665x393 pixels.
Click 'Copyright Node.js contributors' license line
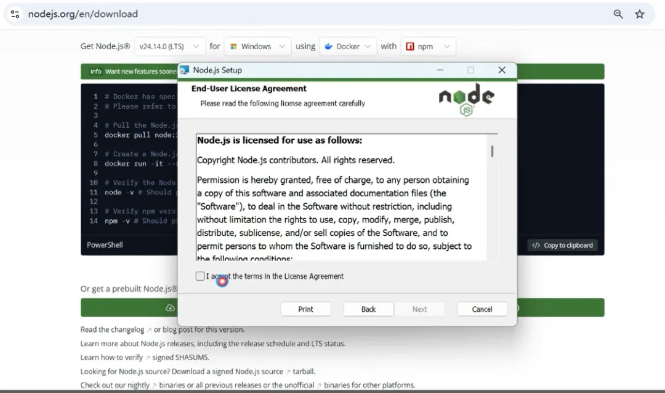296,160
